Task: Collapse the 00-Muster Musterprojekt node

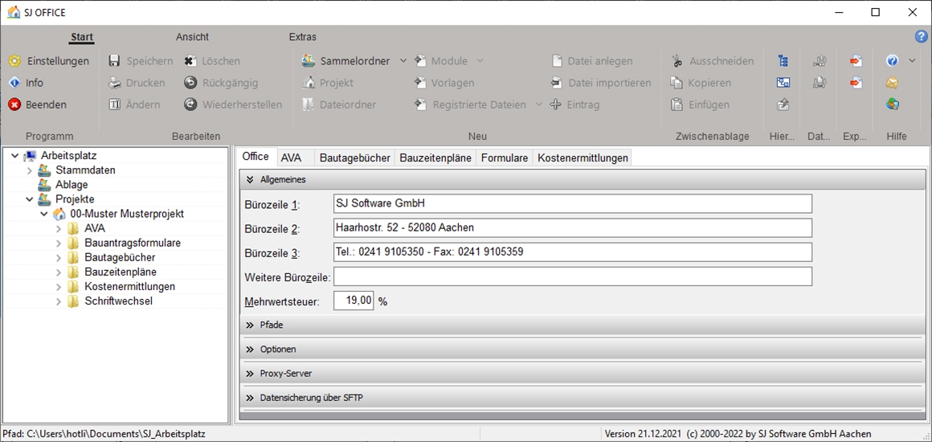Action: [44, 214]
